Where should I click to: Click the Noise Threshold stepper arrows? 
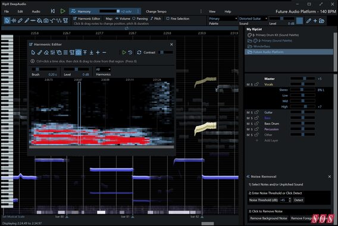coord(290,200)
